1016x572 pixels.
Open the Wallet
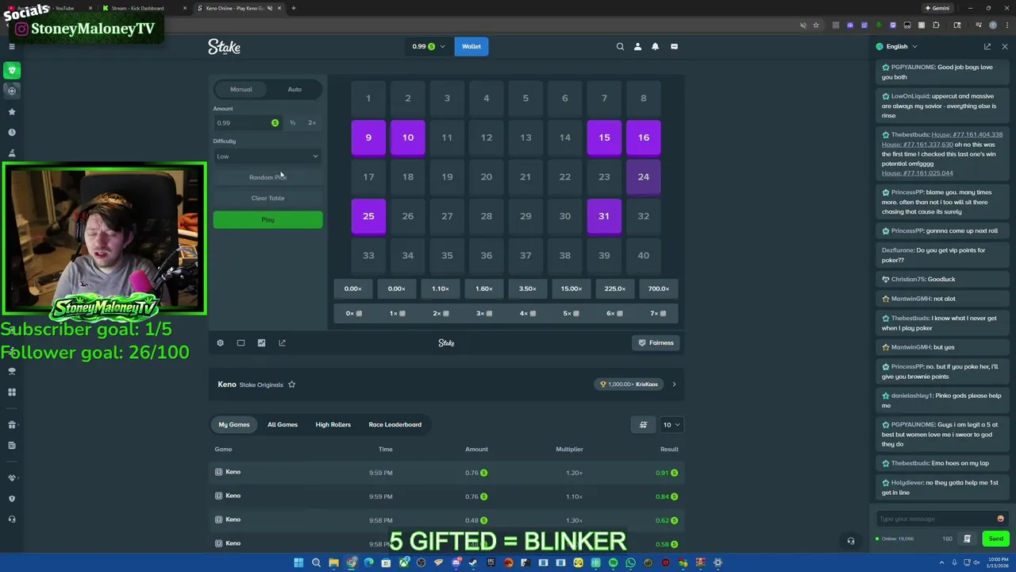pyautogui.click(x=471, y=47)
